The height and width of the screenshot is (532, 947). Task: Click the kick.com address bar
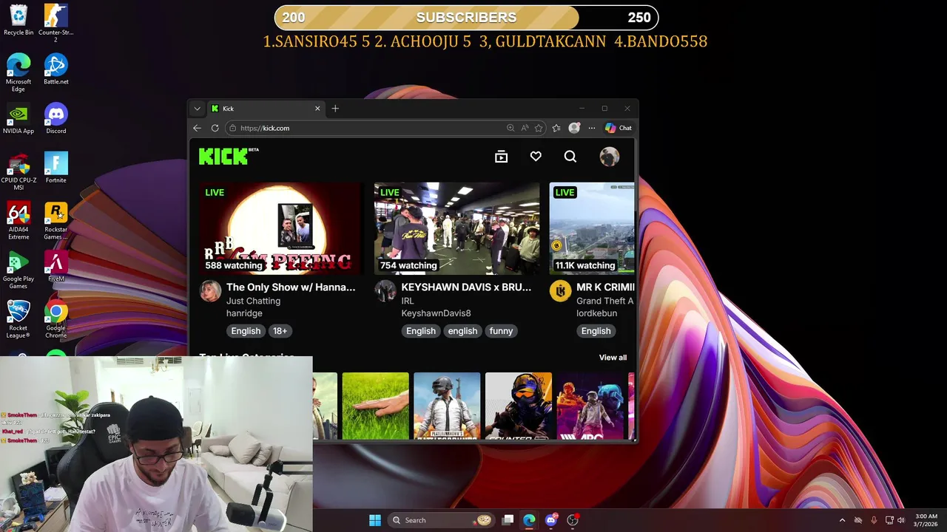[385, 128]
